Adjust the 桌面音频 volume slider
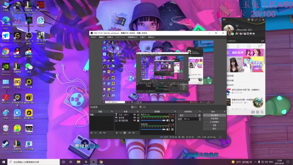This screenshot has height=165, width=293. coord(153,129)
